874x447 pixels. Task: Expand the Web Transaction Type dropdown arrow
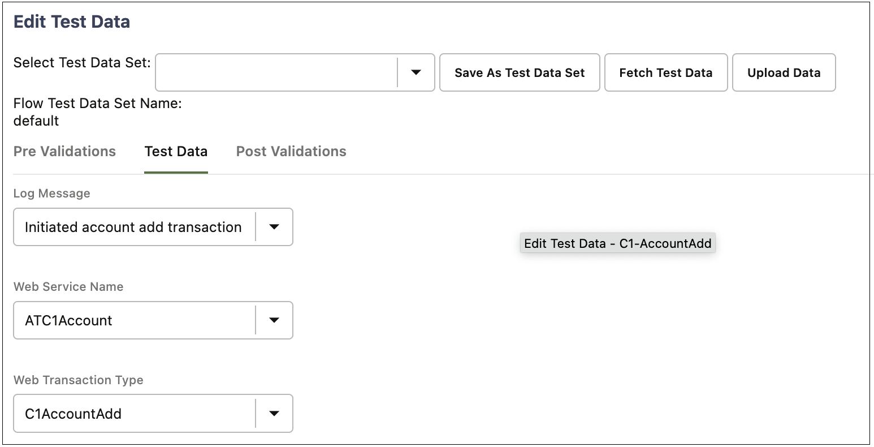pos(274,414)
